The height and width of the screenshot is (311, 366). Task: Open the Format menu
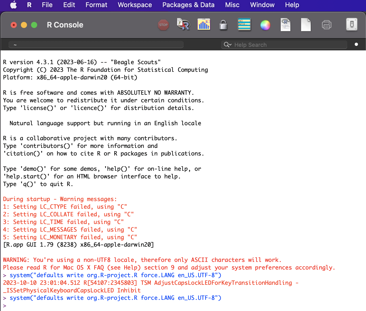(x=96, y=5)
